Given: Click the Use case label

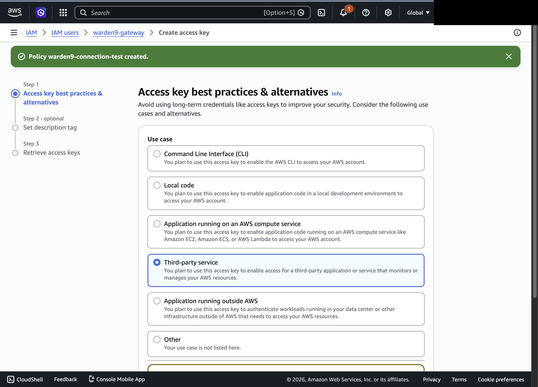Looking at the screenshot, I should (160, 139).
